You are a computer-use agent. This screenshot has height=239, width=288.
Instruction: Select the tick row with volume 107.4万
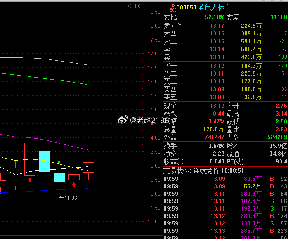pos(225,201)
